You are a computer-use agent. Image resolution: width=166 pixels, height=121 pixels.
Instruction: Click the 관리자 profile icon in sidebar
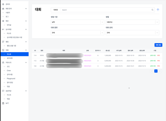pyautogui.click(x=3, y=4)
